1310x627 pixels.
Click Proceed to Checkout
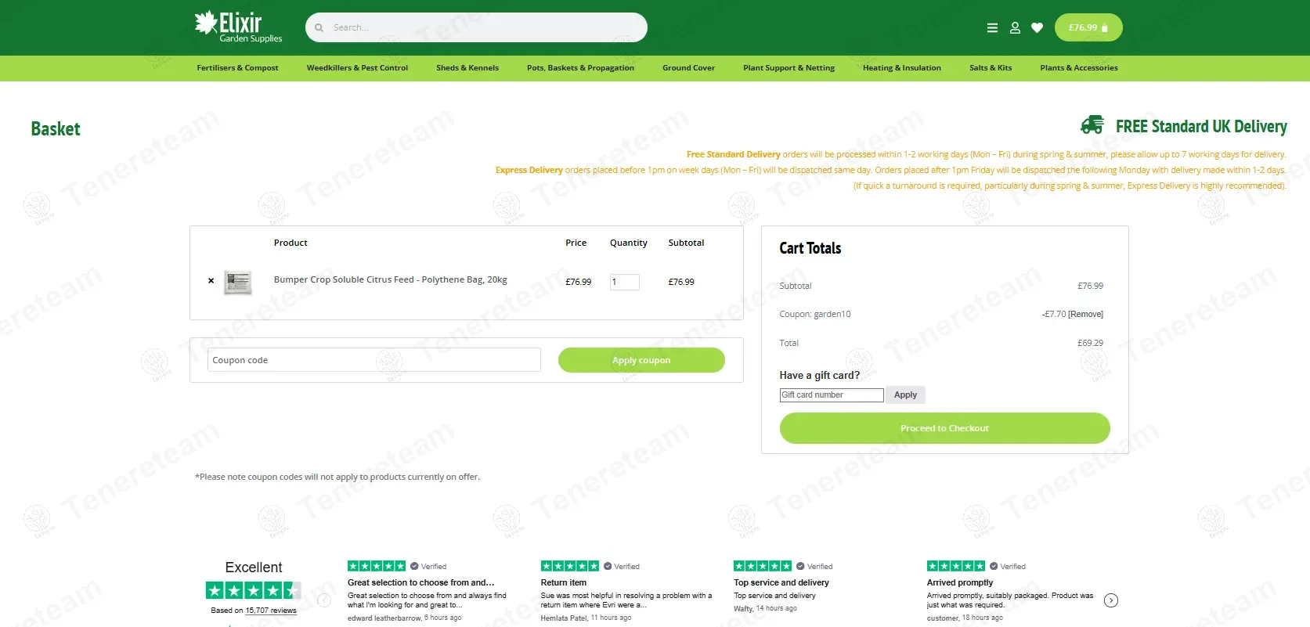(x=944, y=428)
